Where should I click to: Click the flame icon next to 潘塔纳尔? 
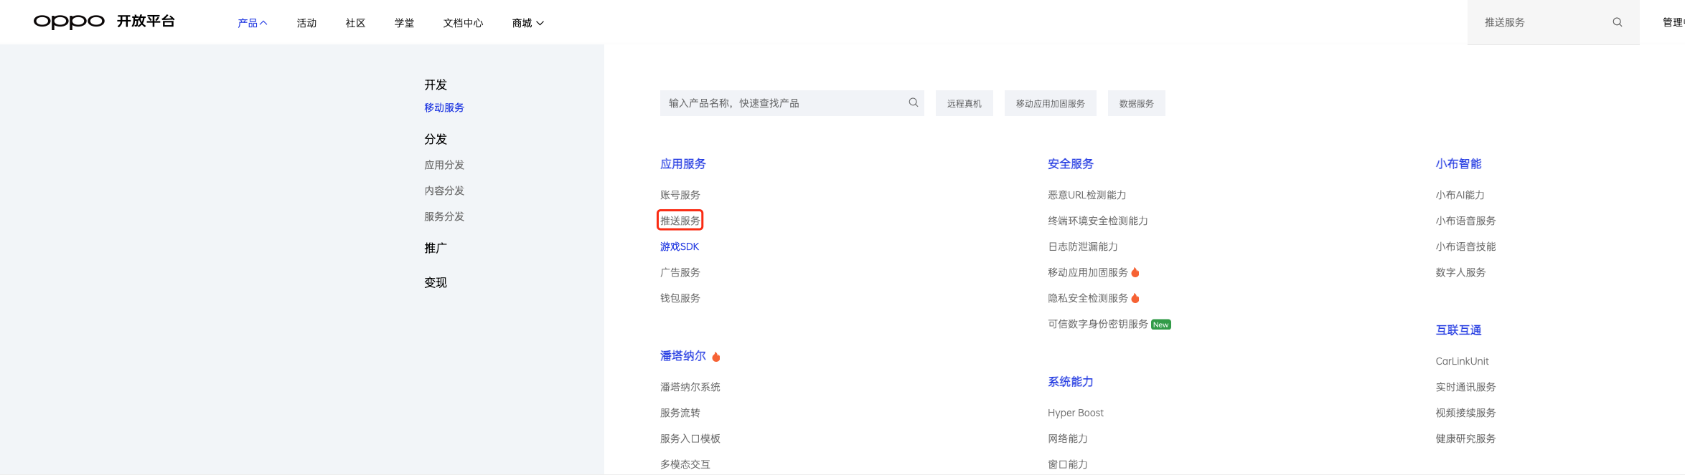716,356
